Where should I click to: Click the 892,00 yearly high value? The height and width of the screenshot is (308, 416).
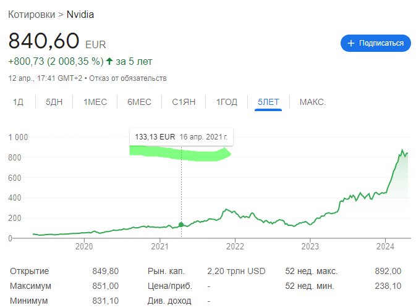(388, 271)
